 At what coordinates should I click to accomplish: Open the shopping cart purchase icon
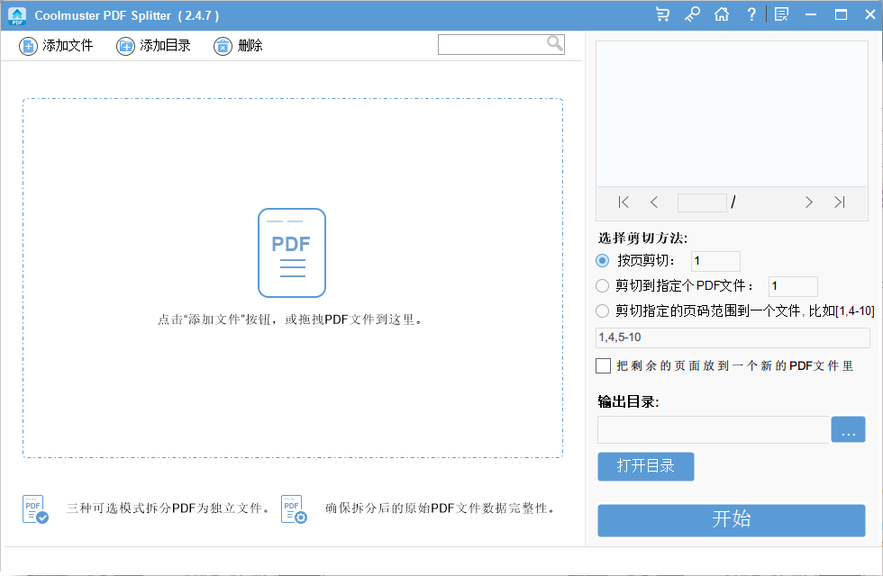click(x=663, y=14)
